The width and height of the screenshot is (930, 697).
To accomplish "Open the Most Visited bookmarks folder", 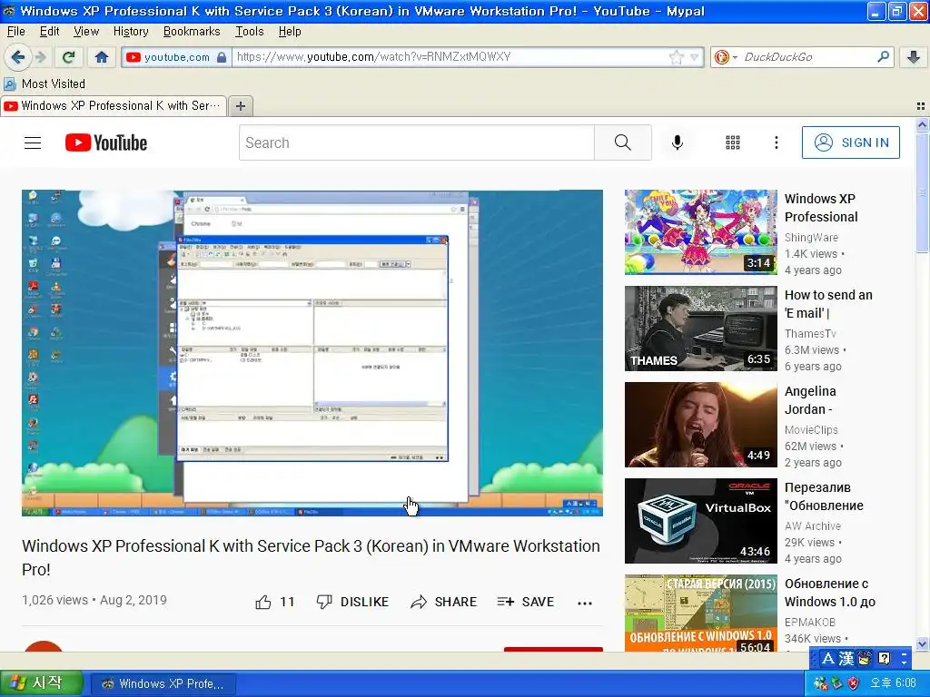I will coord(45,83).
